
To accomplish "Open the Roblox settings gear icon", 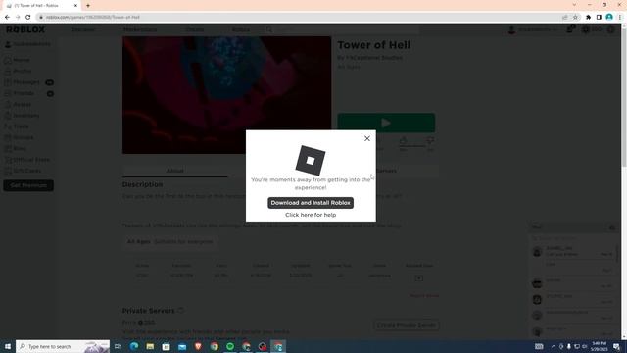I will (x=611, y=29).
